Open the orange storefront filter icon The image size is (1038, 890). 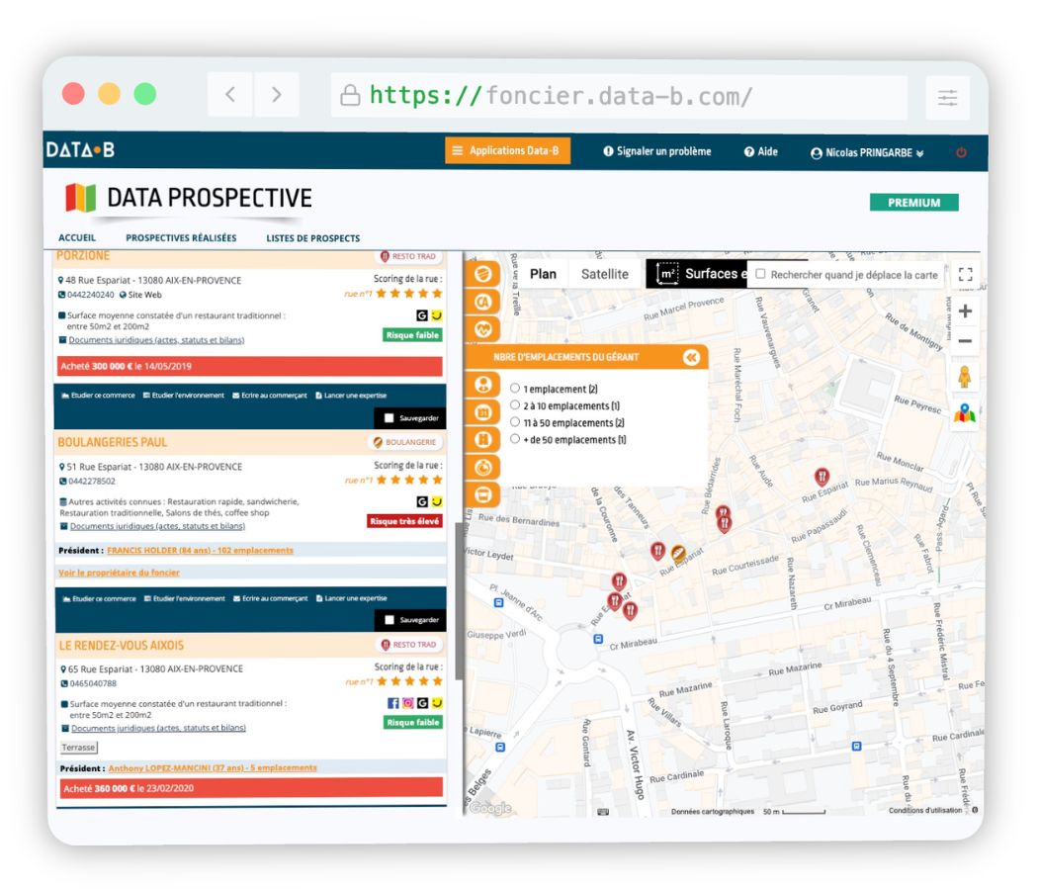click(x=483, y=494)
